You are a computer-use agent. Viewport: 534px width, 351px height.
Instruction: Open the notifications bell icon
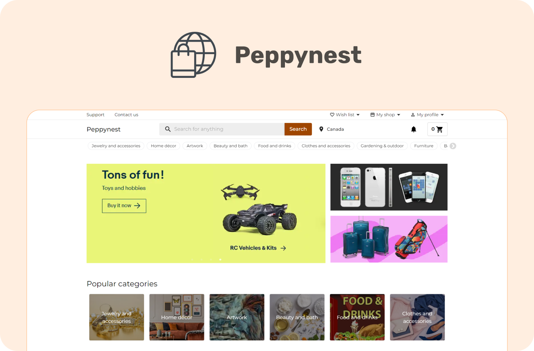click(x=414, y=129)
